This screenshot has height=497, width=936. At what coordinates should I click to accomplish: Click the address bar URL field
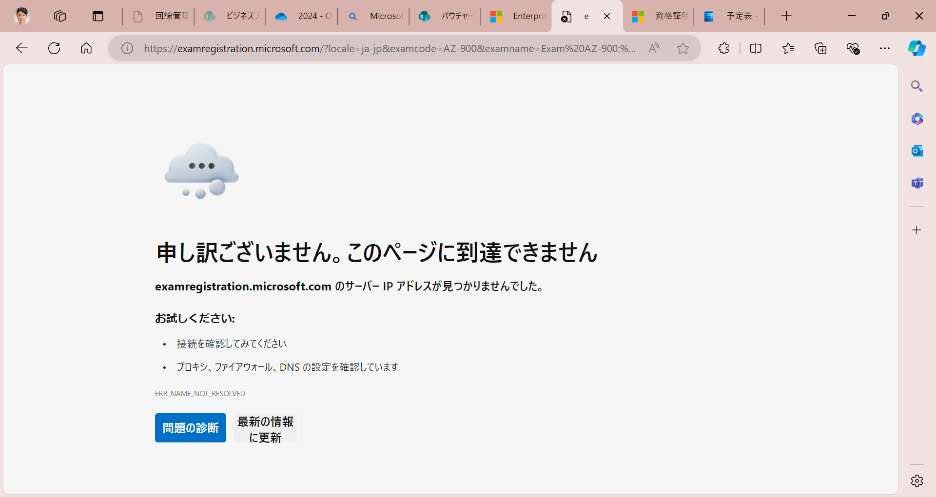click(x=390, y=48)
